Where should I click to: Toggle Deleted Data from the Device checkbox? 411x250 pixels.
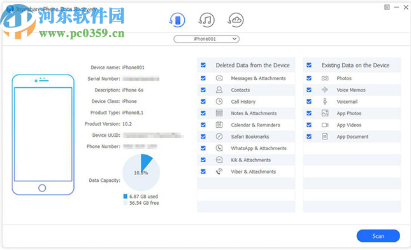tap(203, 65)
